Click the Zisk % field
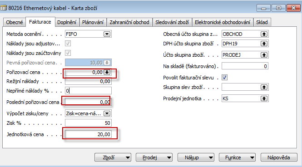Viewport: 302px width, 167px height. pyautogui.click(x=88, y=123)
